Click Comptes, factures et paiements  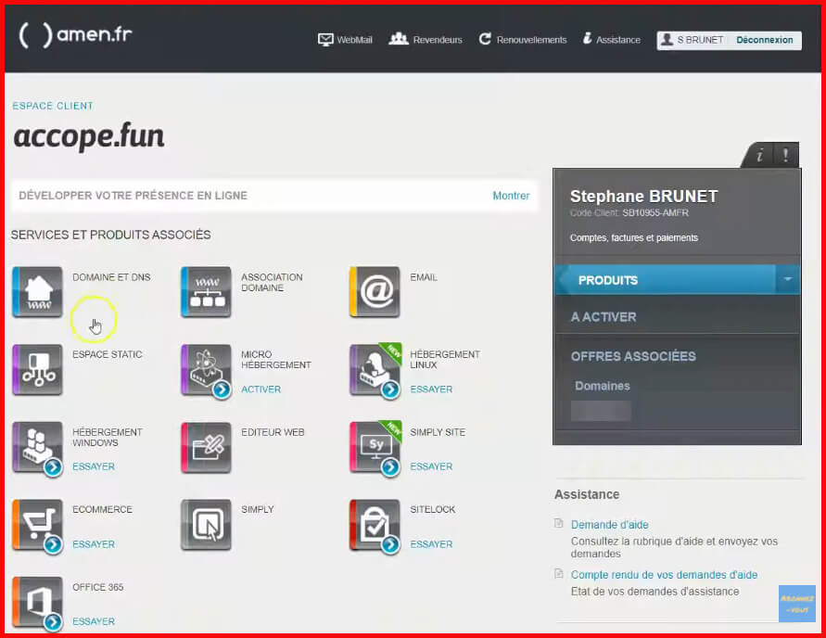(x=634, y=238)
